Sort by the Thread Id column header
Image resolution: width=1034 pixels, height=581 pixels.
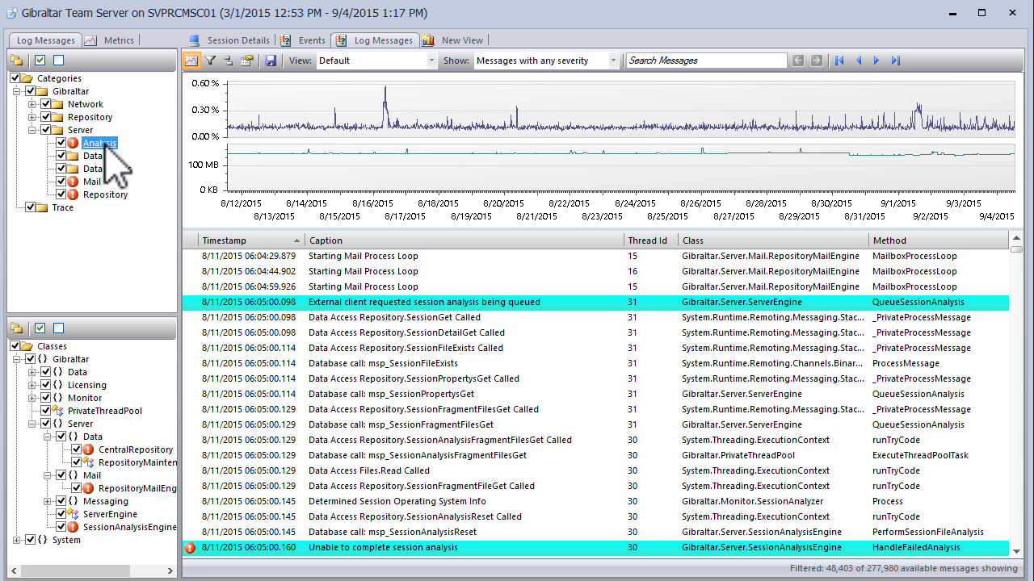[651, 240]
